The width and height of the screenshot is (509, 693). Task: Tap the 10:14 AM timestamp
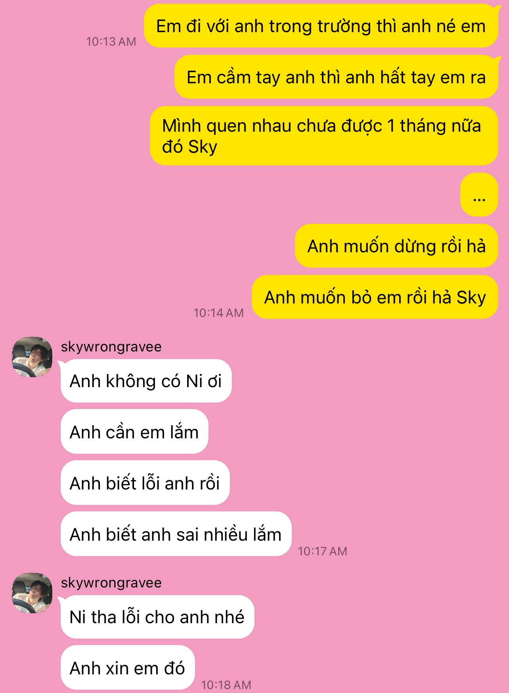tap(218, 313)
